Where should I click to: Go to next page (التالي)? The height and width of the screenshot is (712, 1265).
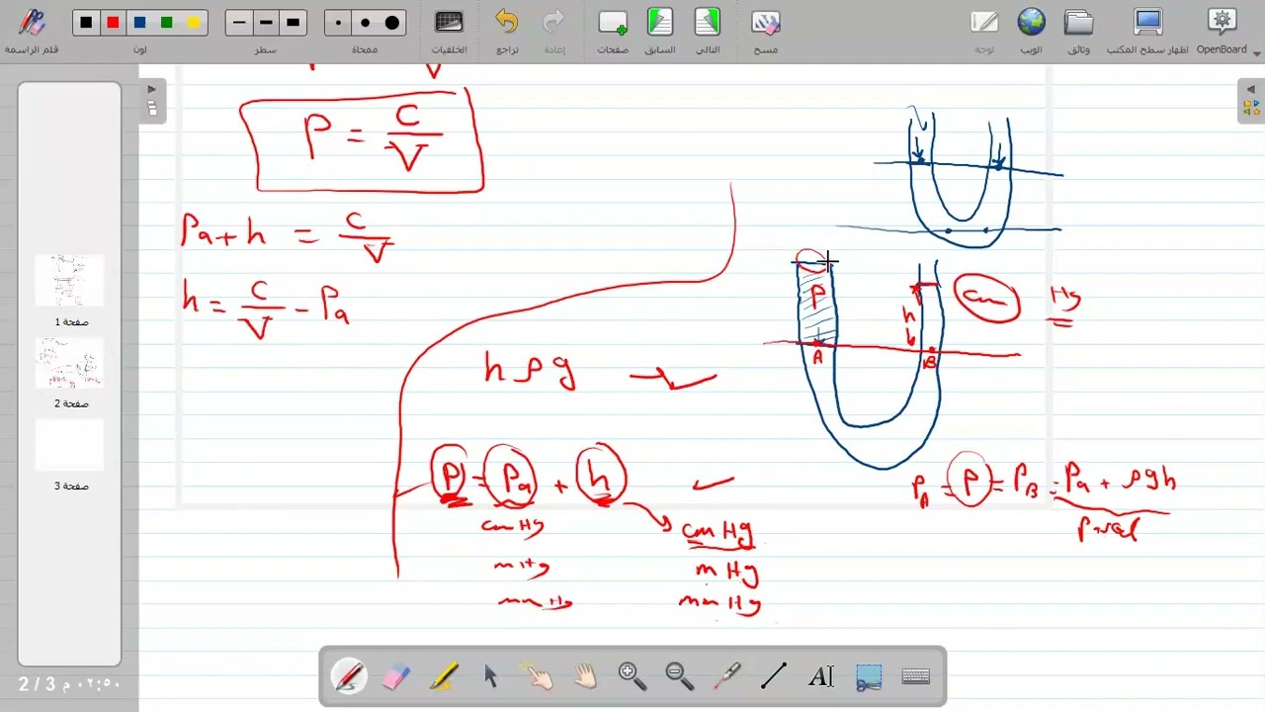pyautogui.click(x=708, y=23)
